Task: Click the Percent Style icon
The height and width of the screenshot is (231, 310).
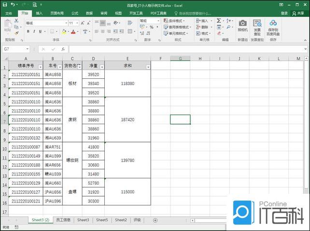Action: pos(152,27)
